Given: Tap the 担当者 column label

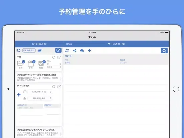Looking at the screenshot, I should [x=123, y=60].
